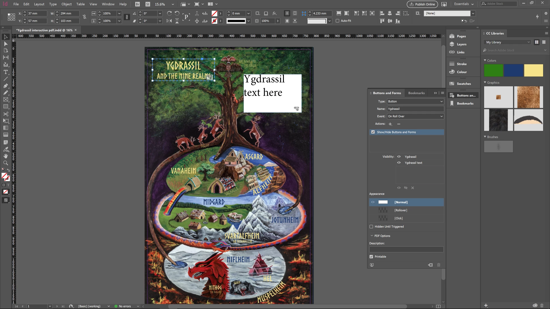The height and width of the screenshot is (309, 550).
Task: Select the Zoom tool in toolbox
Action: 5,163
